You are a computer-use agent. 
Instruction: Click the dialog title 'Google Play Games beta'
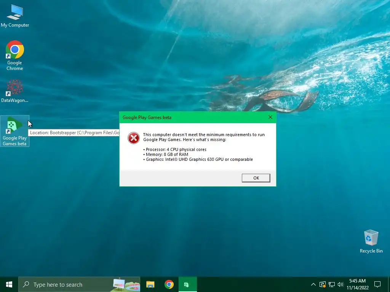click(x=147, y=117)
